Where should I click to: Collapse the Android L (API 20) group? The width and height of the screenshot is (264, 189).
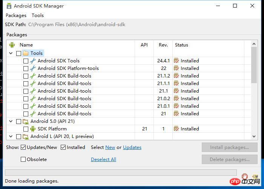click(x=11, y=136)
